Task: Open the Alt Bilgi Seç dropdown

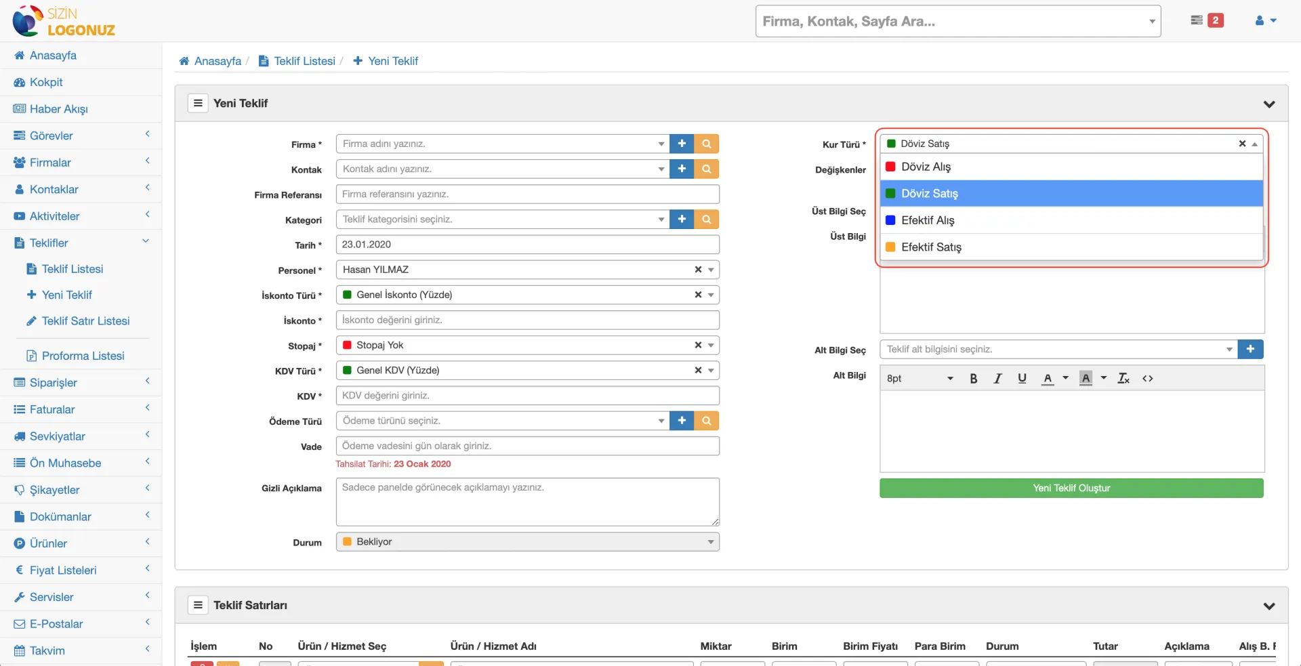Action: [x=1058, y=349]
